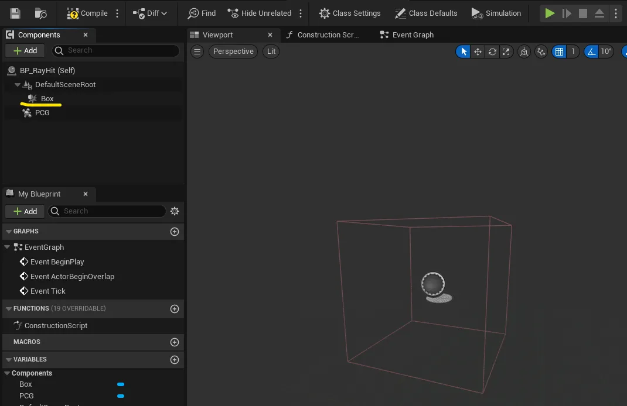Open the viewport options hamburger menu
The image size is (627, 406).
pos(197,51)
